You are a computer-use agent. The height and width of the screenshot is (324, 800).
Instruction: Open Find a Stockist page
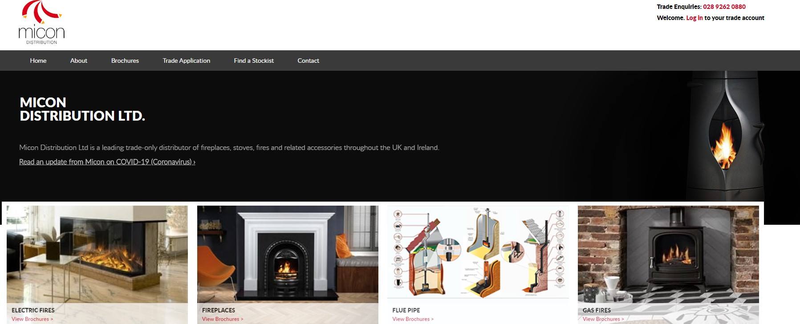point(254,61)
